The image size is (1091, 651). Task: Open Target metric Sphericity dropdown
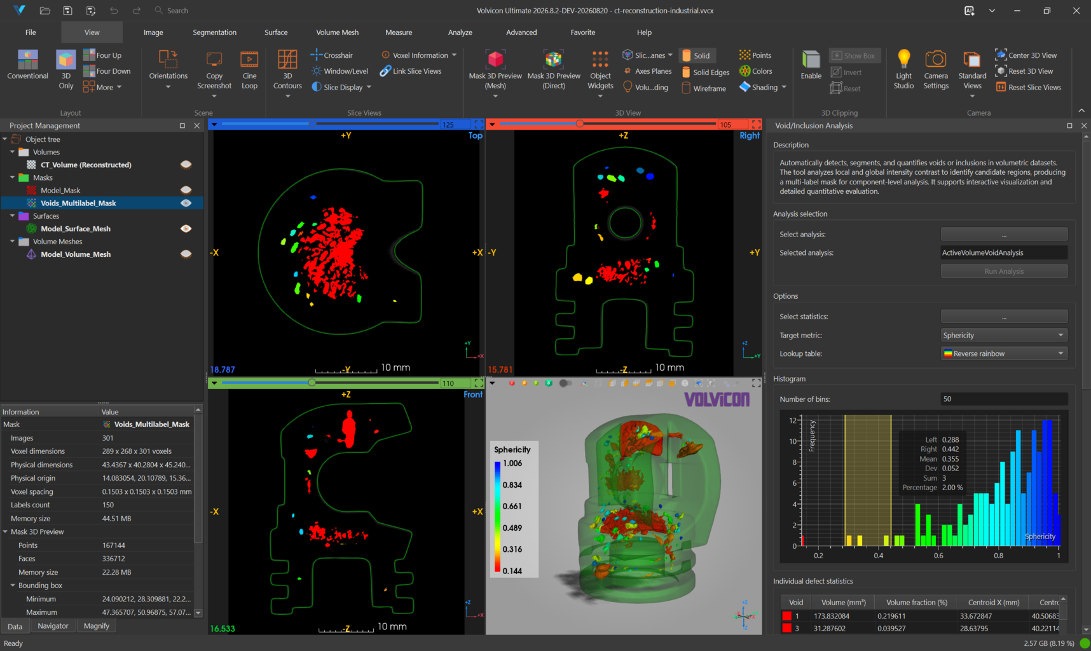pyautogui.click(x=1003, y=335)
